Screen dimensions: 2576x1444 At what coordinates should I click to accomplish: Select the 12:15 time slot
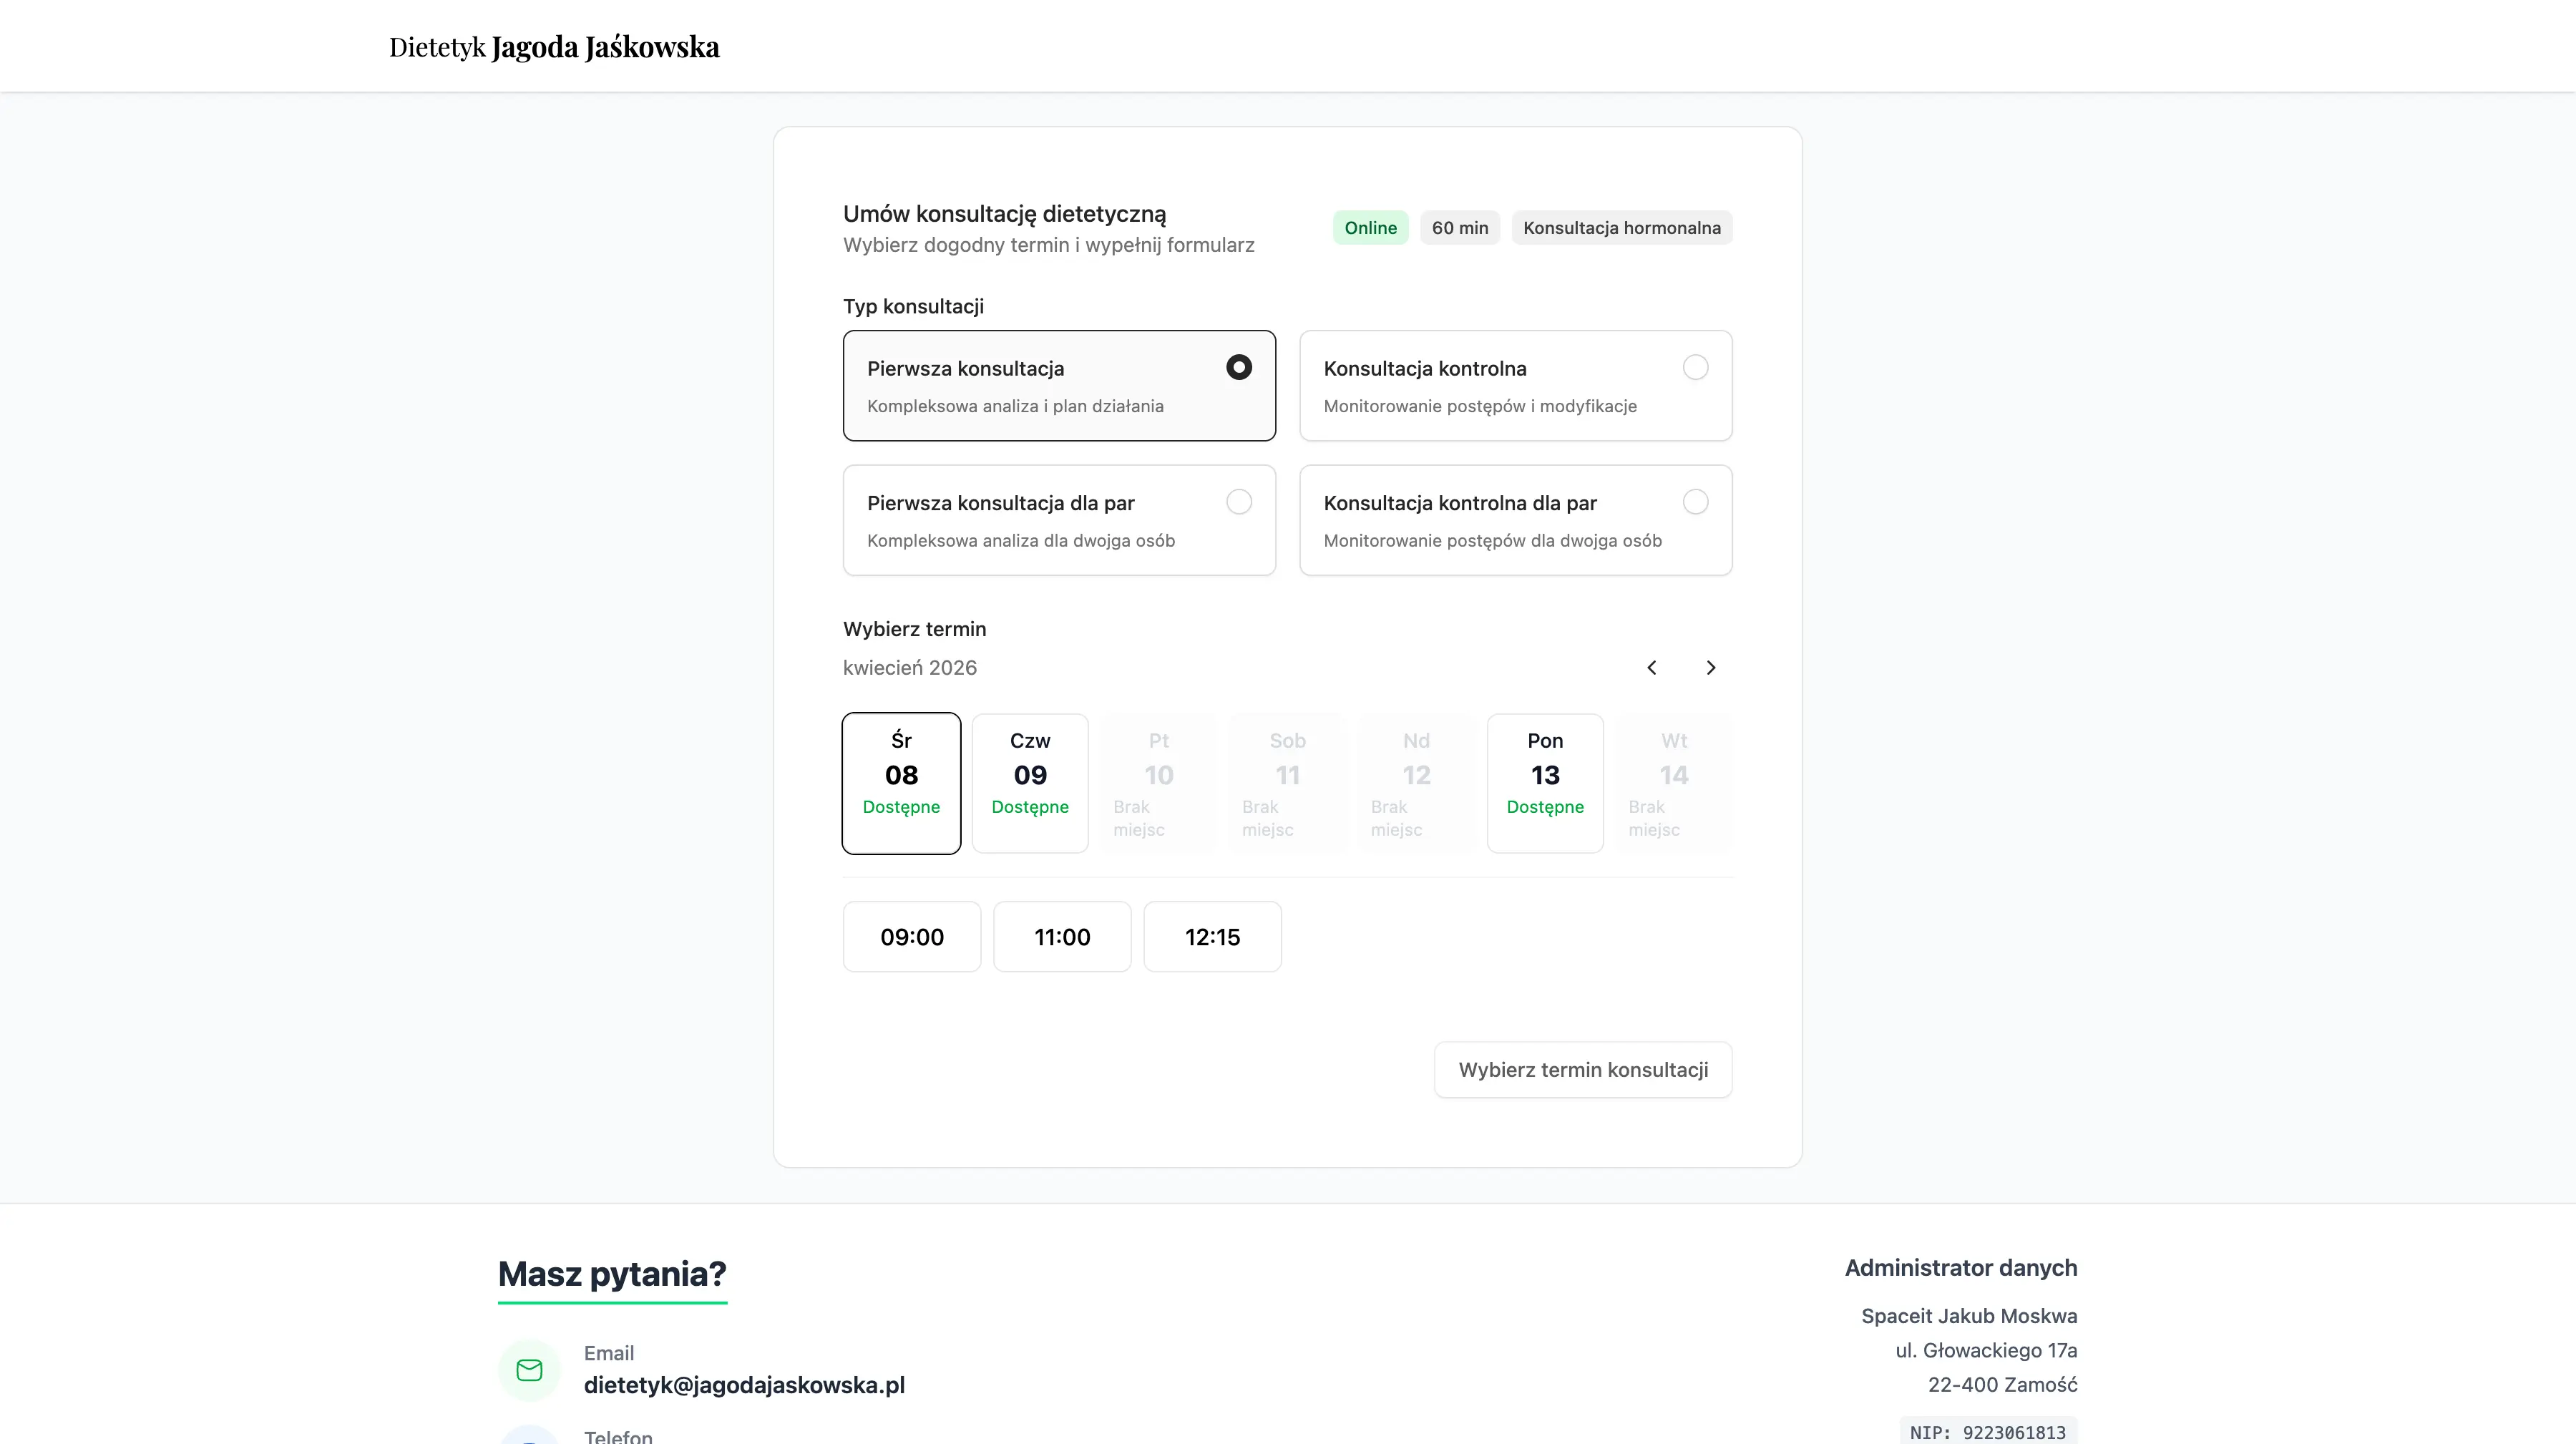click(1212, 937)
